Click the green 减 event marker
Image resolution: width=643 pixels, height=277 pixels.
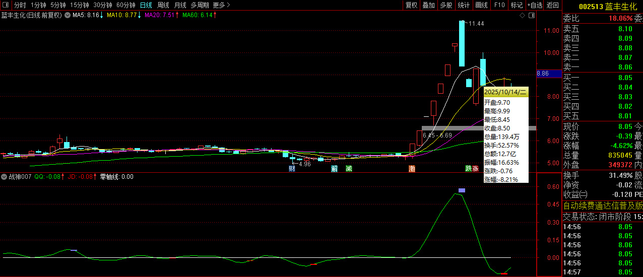pos(349,169)
